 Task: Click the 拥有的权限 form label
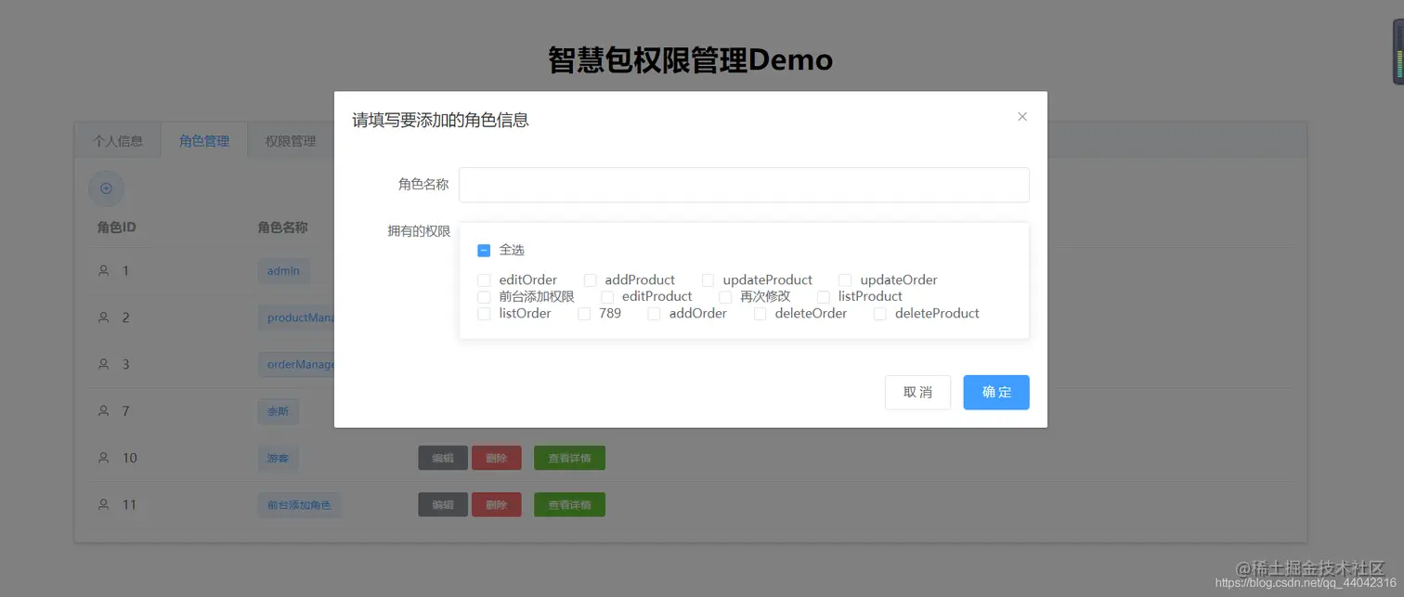[419, 231]
